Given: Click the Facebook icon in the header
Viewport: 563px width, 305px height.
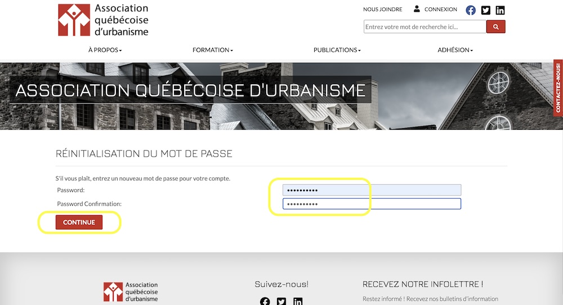Looking at the screenshot, I should point(471,10).
